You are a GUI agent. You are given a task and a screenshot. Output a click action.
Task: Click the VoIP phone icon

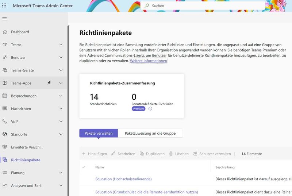tap(5, 122)
